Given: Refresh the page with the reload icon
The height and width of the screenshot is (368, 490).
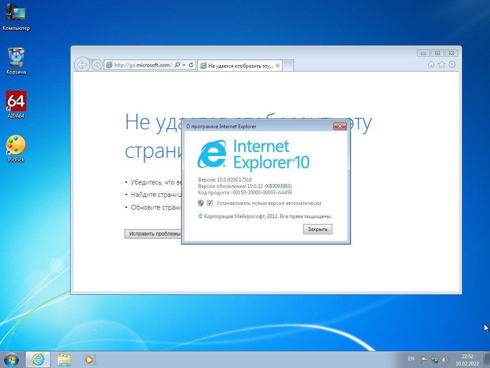Looking at the screenshot, I should [x=191, y=65].
